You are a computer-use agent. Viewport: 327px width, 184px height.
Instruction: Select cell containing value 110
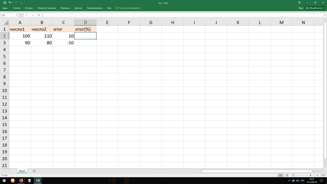click(x=42, y=36)
